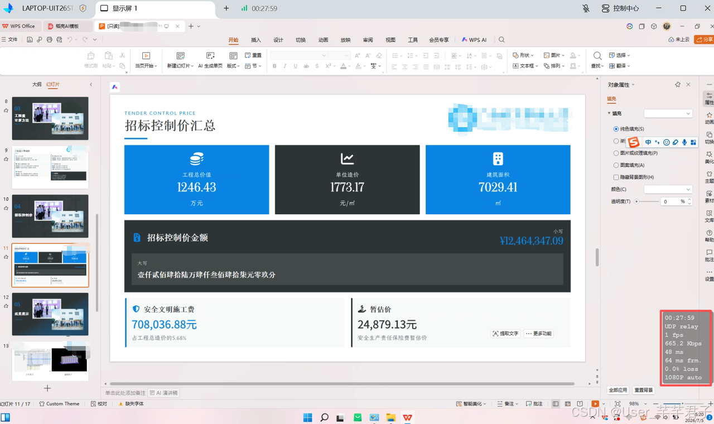This screenshot has height=424, width=714.
Task: Open the search magnifier in the ribbon tabs
Action: click(501, 40)
